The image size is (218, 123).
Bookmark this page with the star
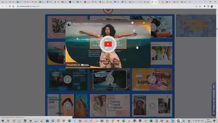(200, 6)
